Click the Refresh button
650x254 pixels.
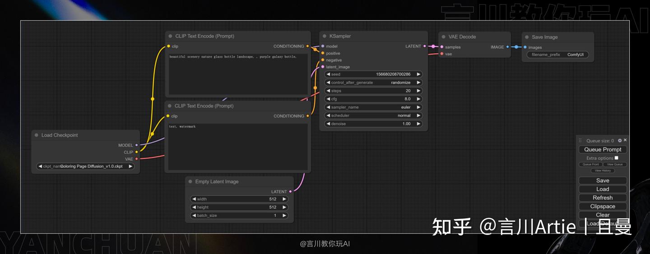(x=603, y=198)
